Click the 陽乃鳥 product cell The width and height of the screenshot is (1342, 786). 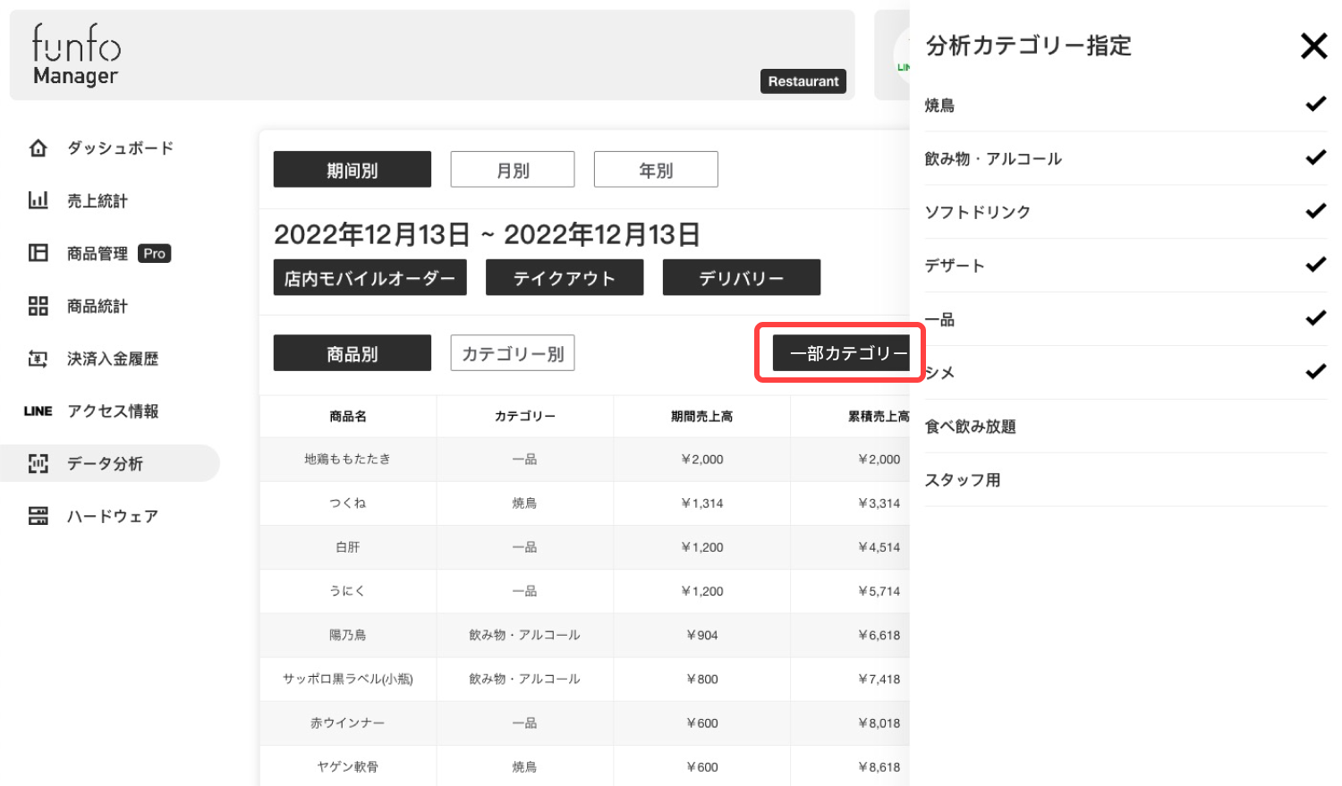coord(348,635)
